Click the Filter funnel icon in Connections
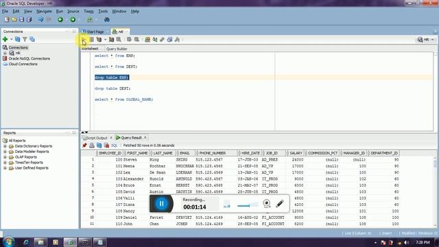This screenshot has height=247, width=439. click(25, 39)
